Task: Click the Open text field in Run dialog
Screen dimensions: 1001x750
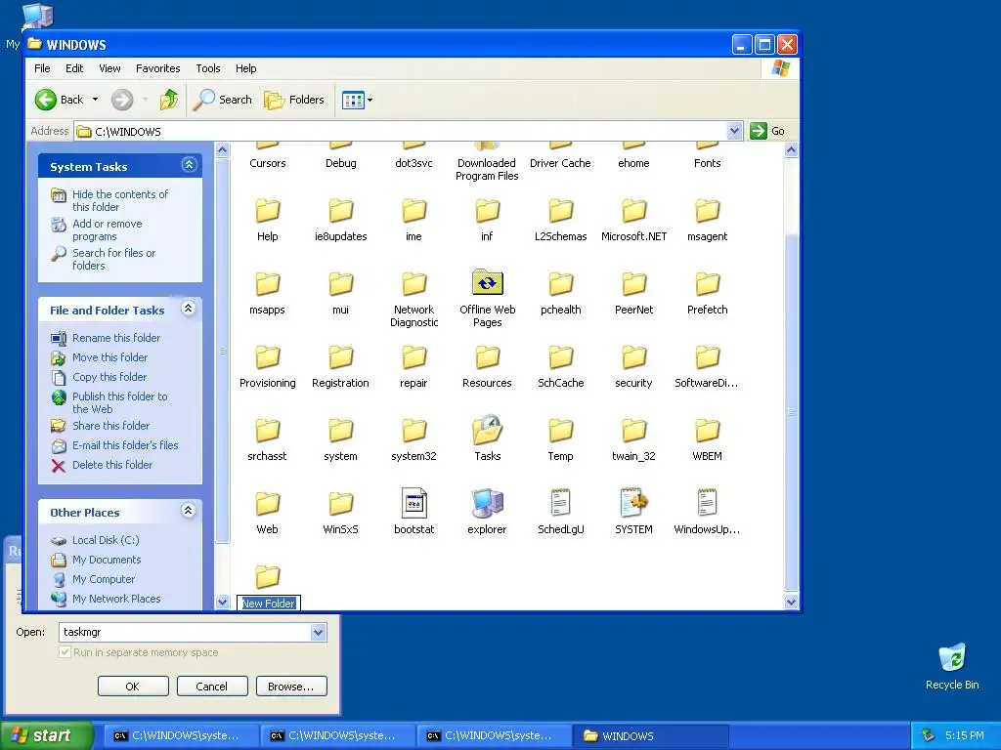Action: tap(185, 632)
